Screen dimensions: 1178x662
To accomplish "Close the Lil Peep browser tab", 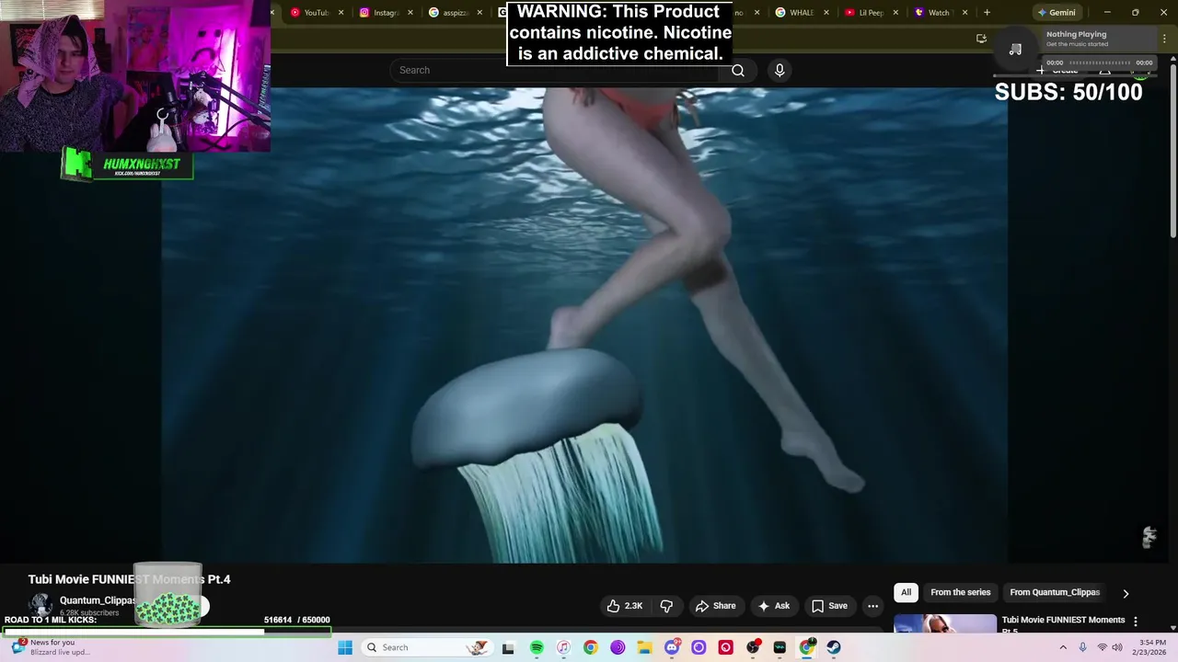I will click(x=895, y=13).
